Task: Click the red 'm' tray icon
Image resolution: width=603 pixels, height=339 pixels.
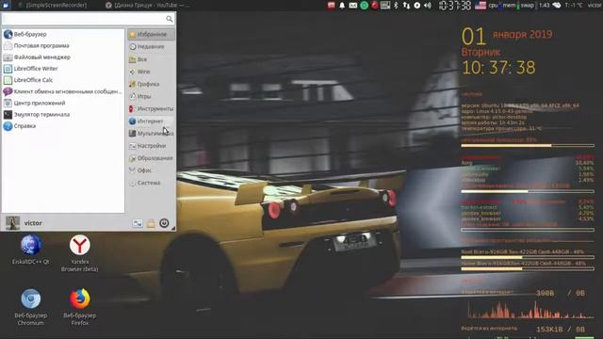Action: (331, 5)
